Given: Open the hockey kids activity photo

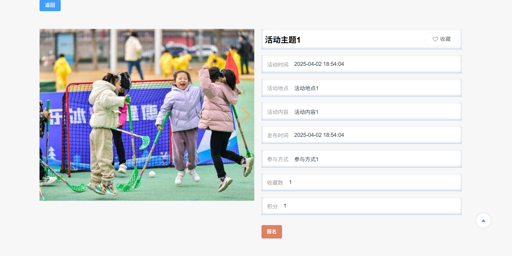Looking at the screenshot, I should (147, 115).
